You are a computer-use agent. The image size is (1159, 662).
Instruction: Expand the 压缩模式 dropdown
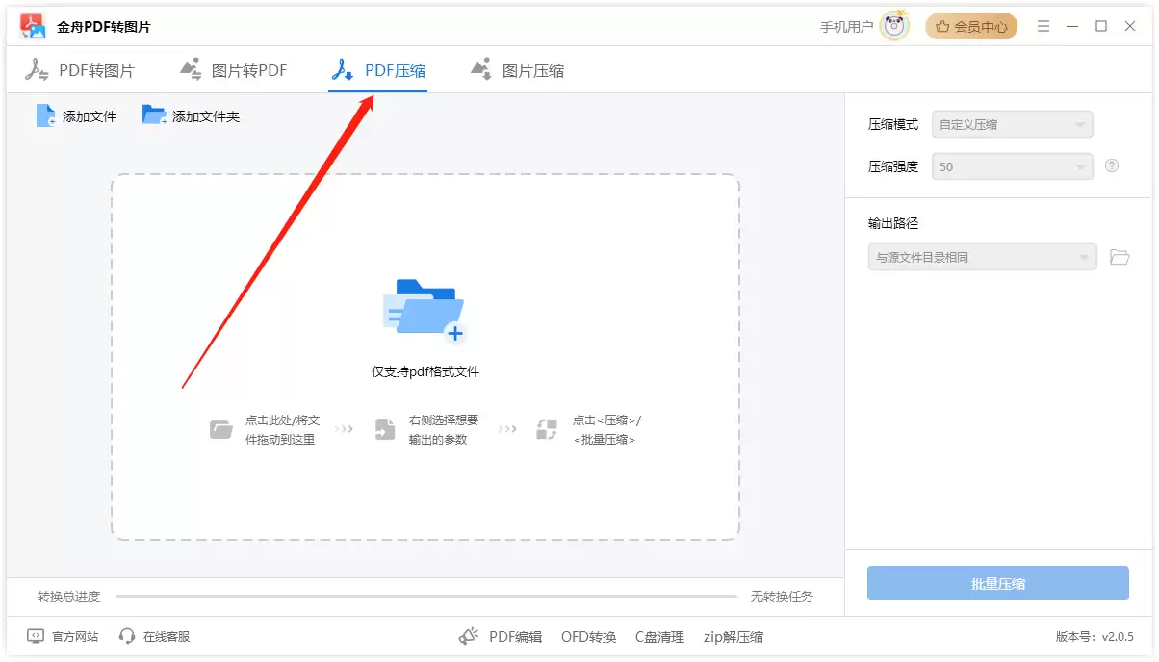tap(1013, 124)
